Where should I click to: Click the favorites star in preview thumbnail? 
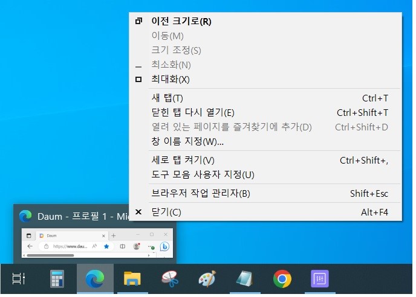tap(106, 246)
